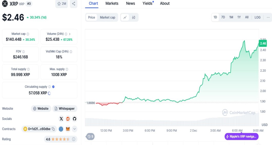Expand the contracts dropdown chevron

pos(74,129)
